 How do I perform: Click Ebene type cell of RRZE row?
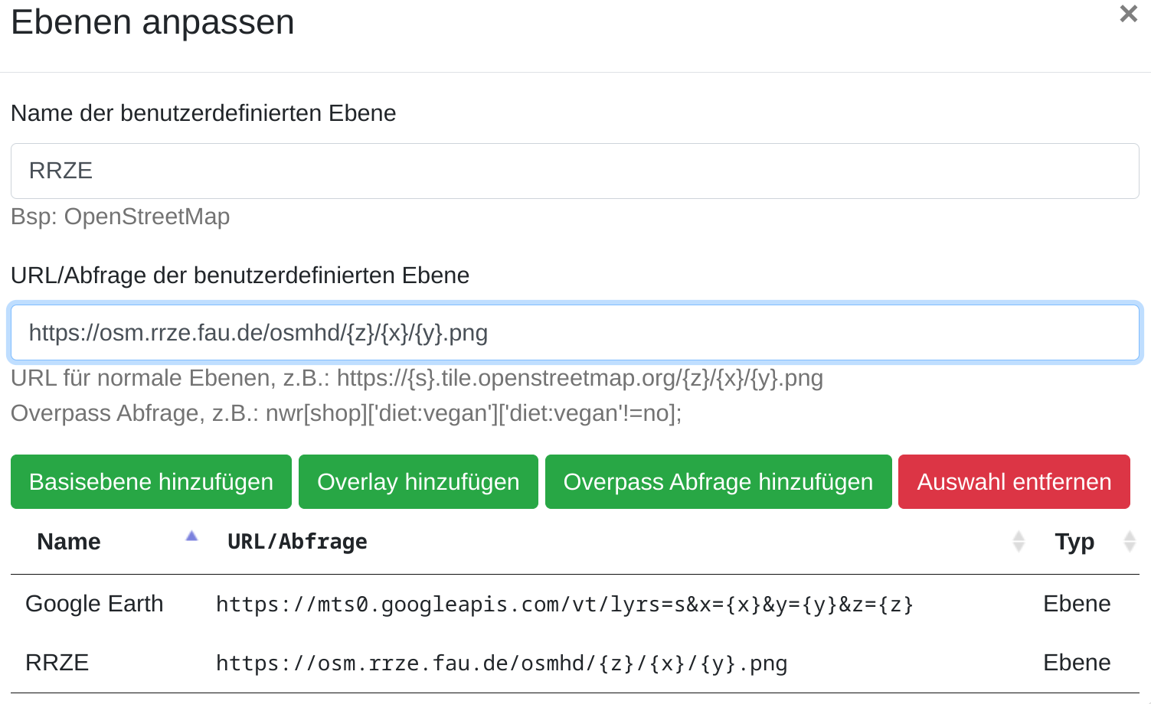(1076, 663)
